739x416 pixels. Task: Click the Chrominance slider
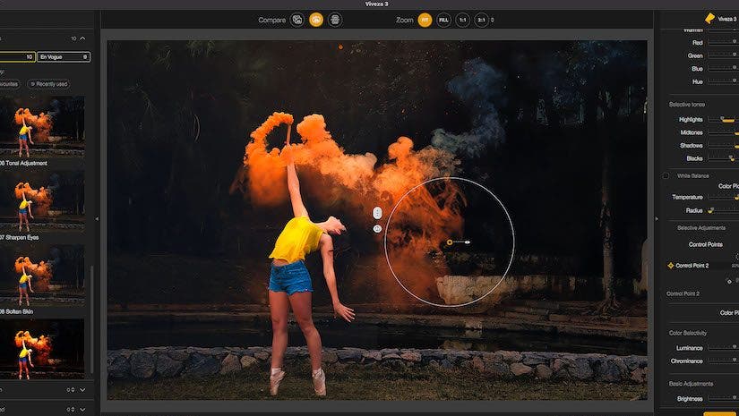click(723, 361)
